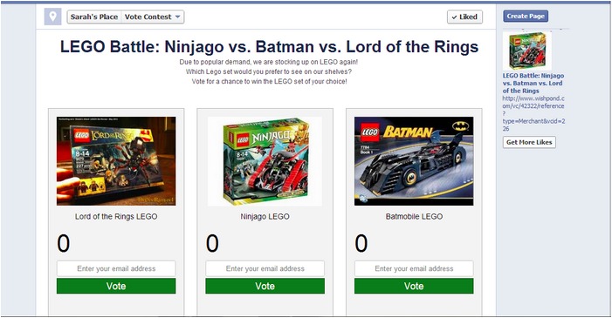Select the Vote Contest menu label
612x318 pixels.
coord(148,17)
